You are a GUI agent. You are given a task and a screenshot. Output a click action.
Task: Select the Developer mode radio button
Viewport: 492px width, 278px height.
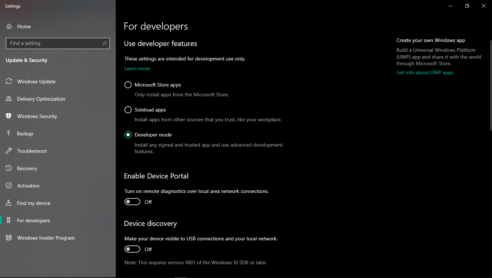(128, 135)
